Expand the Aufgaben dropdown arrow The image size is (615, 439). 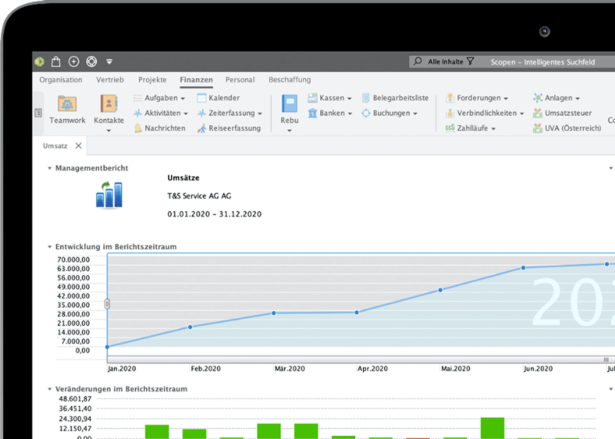point(183,98)
